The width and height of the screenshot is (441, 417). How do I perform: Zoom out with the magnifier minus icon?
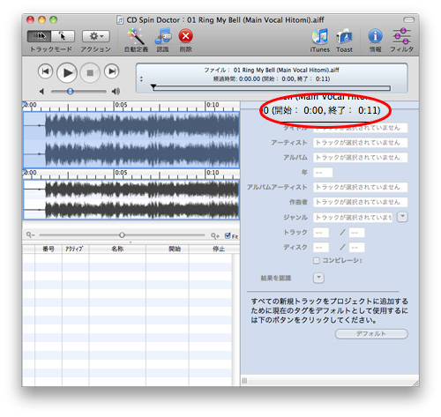[31, 235]
